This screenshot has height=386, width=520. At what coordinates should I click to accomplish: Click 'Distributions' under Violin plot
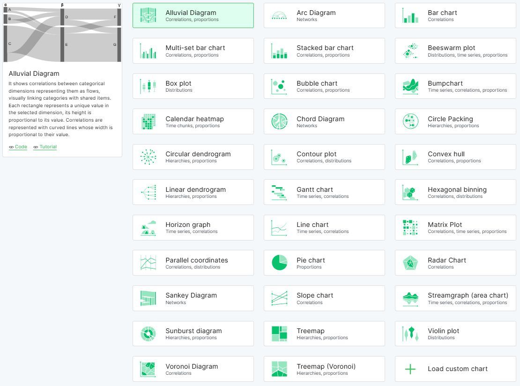(441, 338)
